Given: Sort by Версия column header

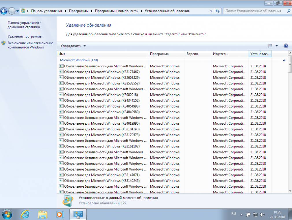Looking at the screenshot, I should pos(198,54).
